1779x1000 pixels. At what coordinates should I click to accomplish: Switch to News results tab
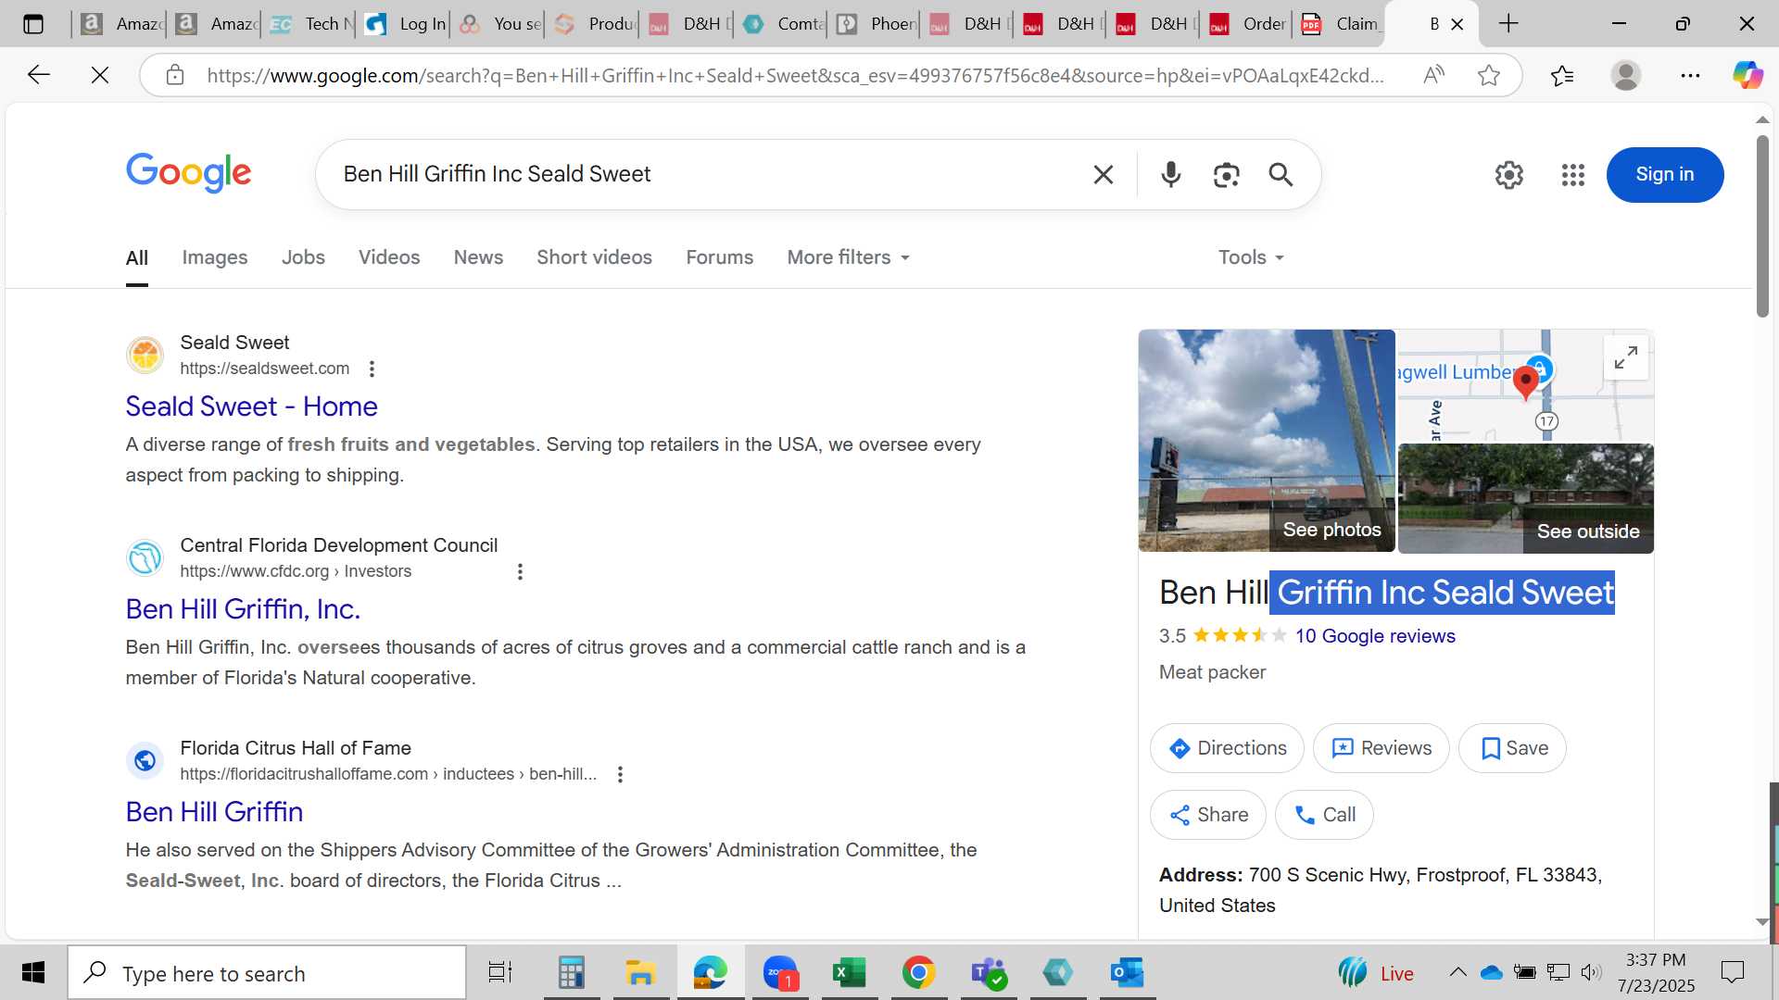coord(478,257)
